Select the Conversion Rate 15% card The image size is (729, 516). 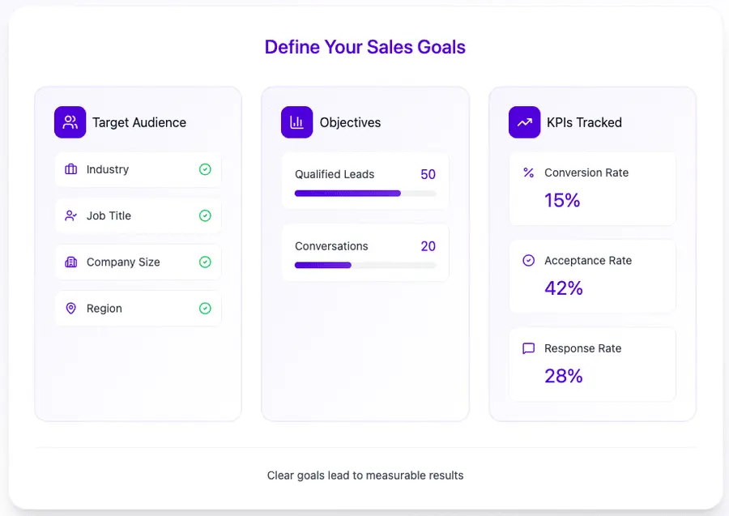point(592,189)
